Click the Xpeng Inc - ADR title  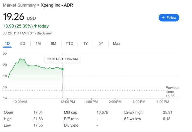click(x=57, y=5)
